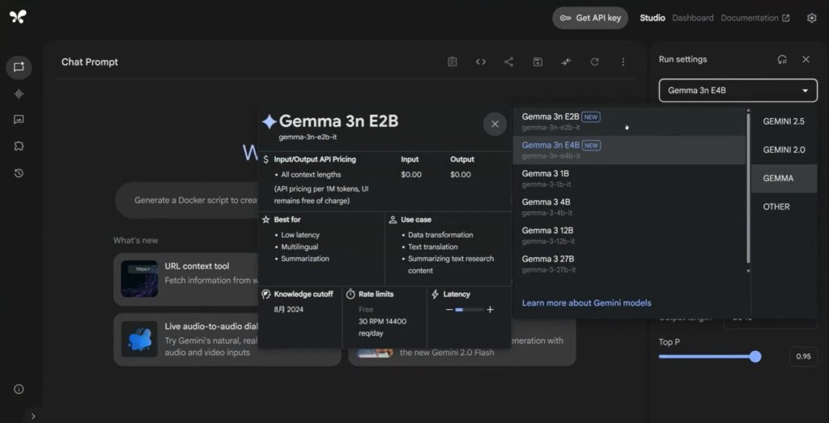
Task: Open the Build apps puzzle sidebar icon
Action: pyautogui.click(x=19, y=146)
